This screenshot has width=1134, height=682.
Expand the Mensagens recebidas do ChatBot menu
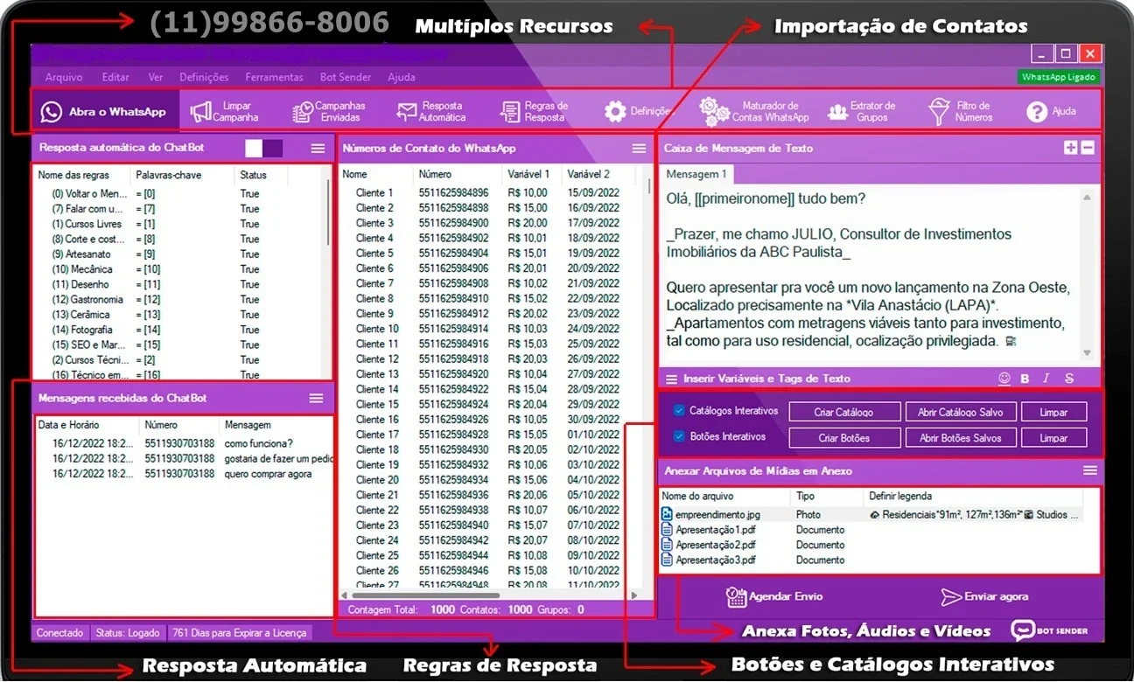pyautogui.click(x=317, y=398)
